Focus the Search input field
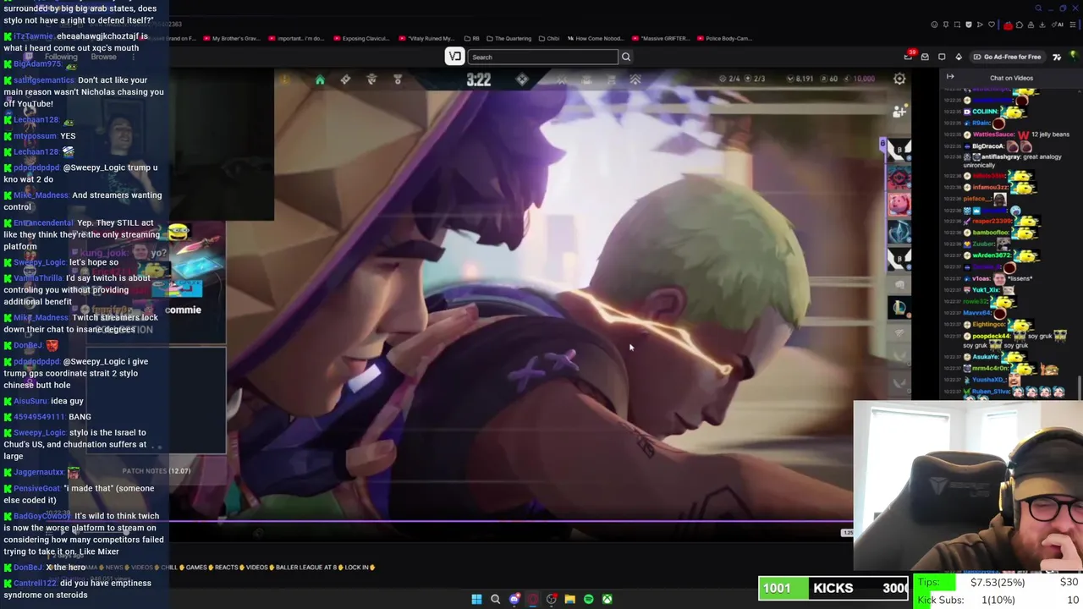 (543, 57)
